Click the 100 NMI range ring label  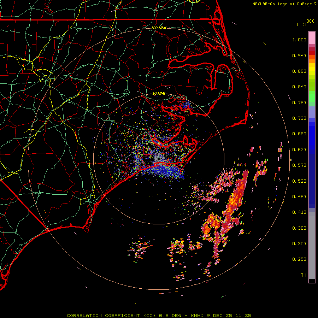click(x=159, y=28)
